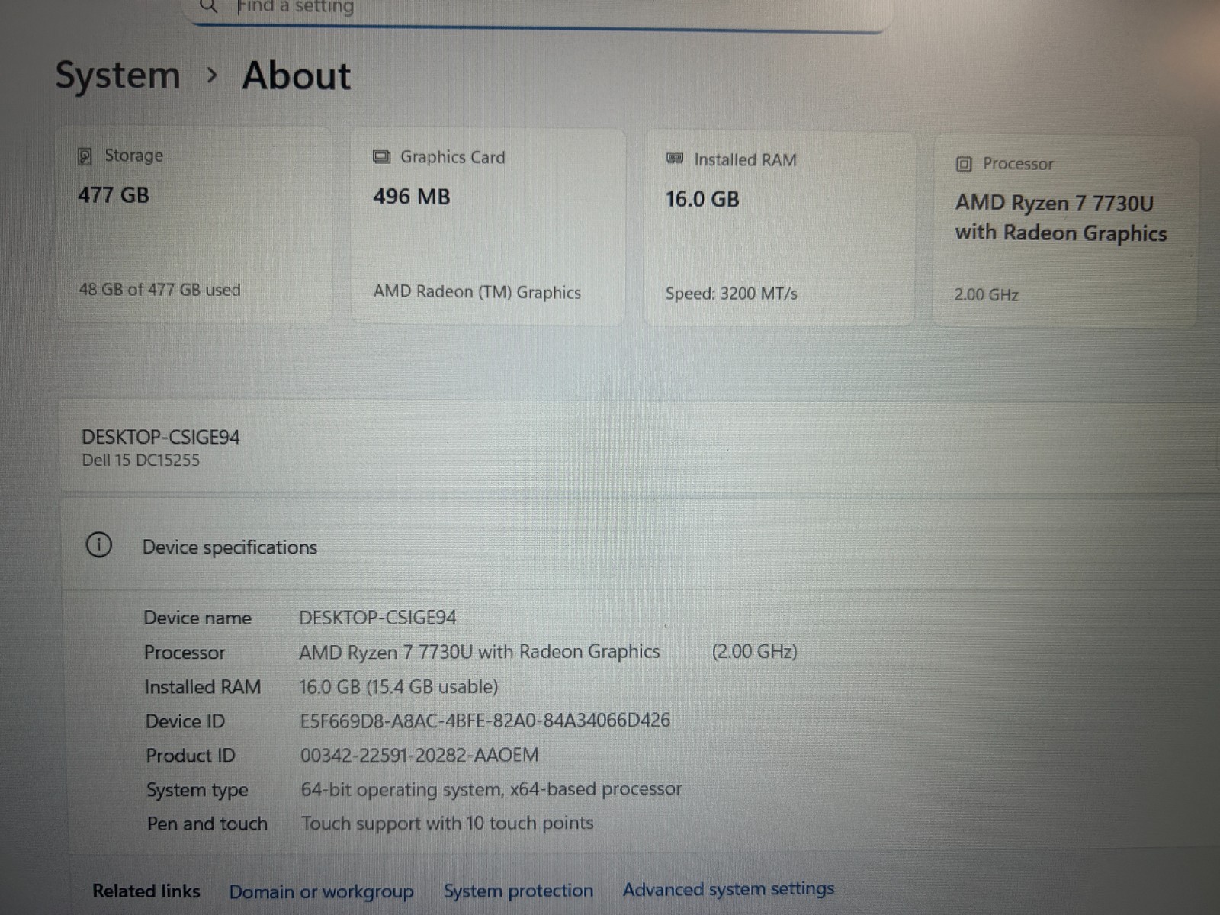Click the Graphics Card icon
The image size is (1220, 915).
click(381, 157)
